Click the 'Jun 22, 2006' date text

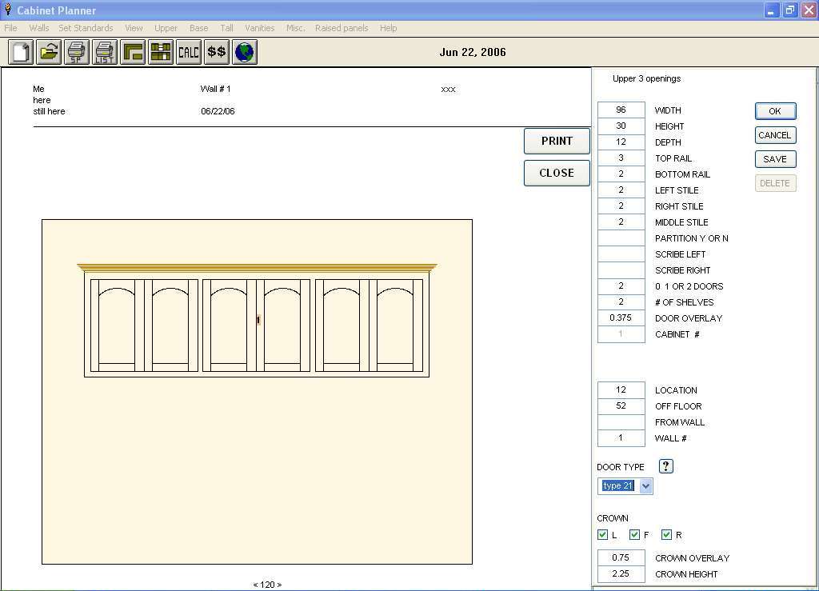pyautogui.click(x=473, y=52)
